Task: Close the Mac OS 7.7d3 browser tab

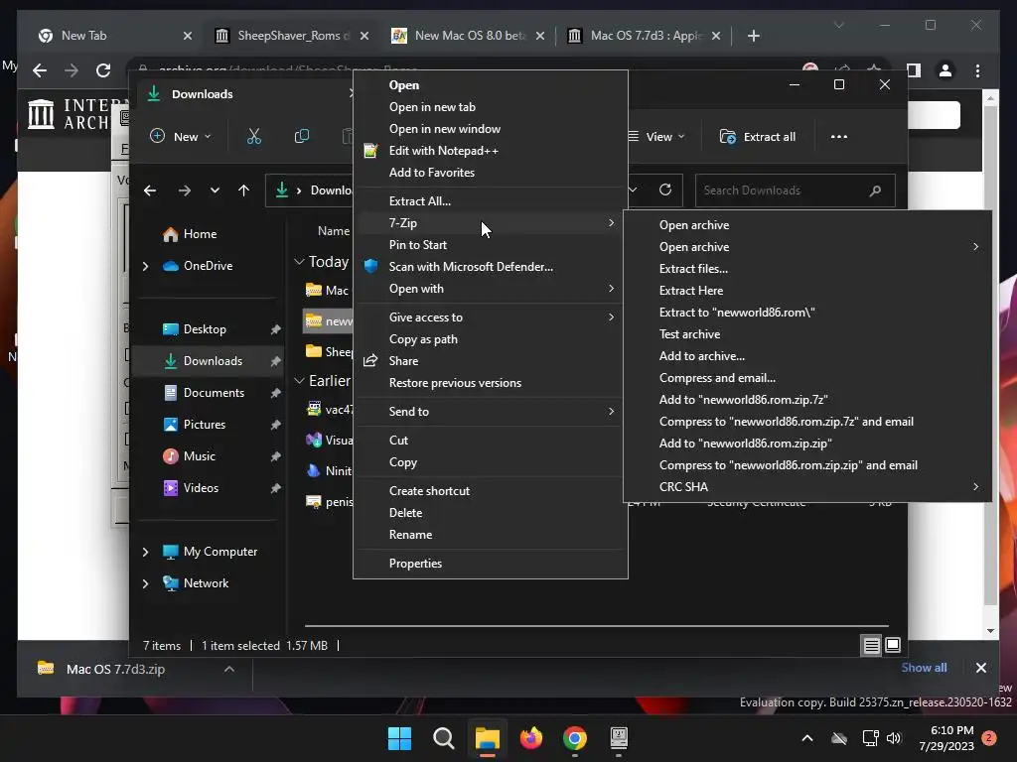Action: [x=716, y=37]
